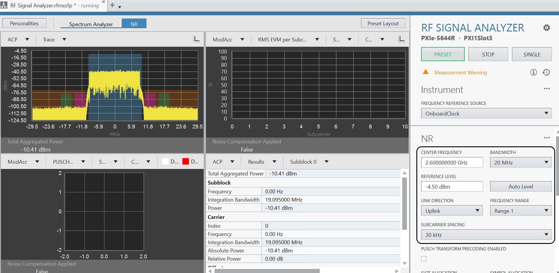Click the green PRESET button
Screen dimensions: 559x273
tap(443, 54)
